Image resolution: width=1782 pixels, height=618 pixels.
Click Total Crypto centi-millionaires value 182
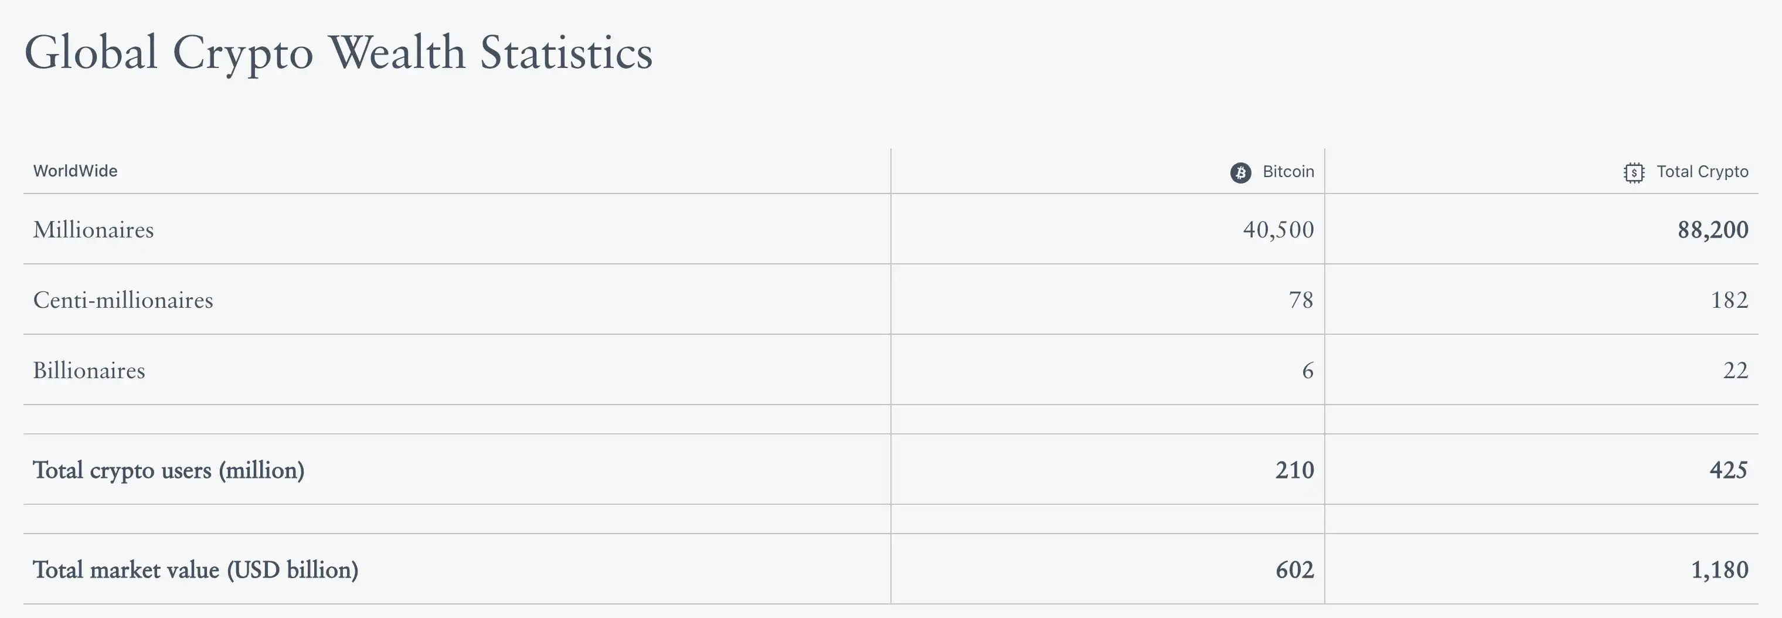tap(1729, 300)
